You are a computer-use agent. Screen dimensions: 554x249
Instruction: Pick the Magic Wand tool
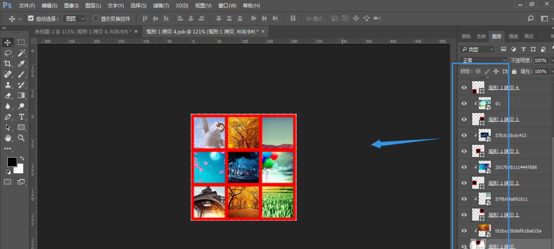click(21, 53)
